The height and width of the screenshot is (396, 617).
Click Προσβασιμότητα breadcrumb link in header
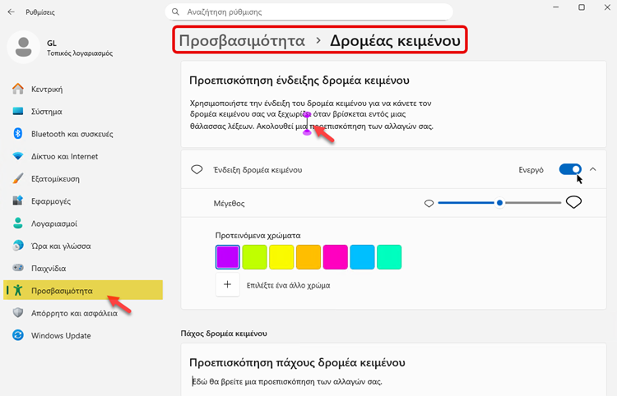coord(242,40)
